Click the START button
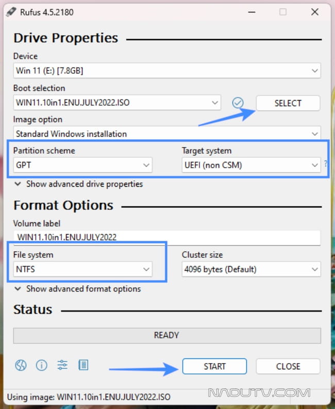 coord(214,366)
